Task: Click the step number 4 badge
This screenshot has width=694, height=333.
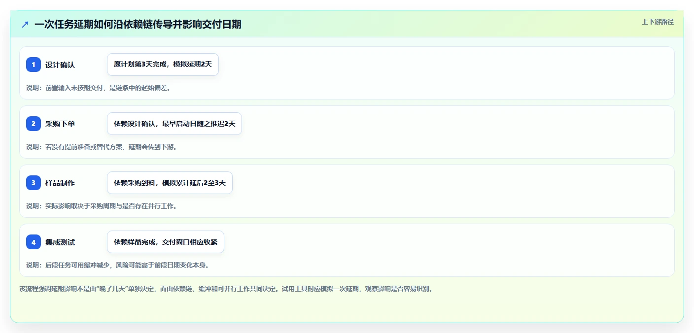Action: point(34,242)
